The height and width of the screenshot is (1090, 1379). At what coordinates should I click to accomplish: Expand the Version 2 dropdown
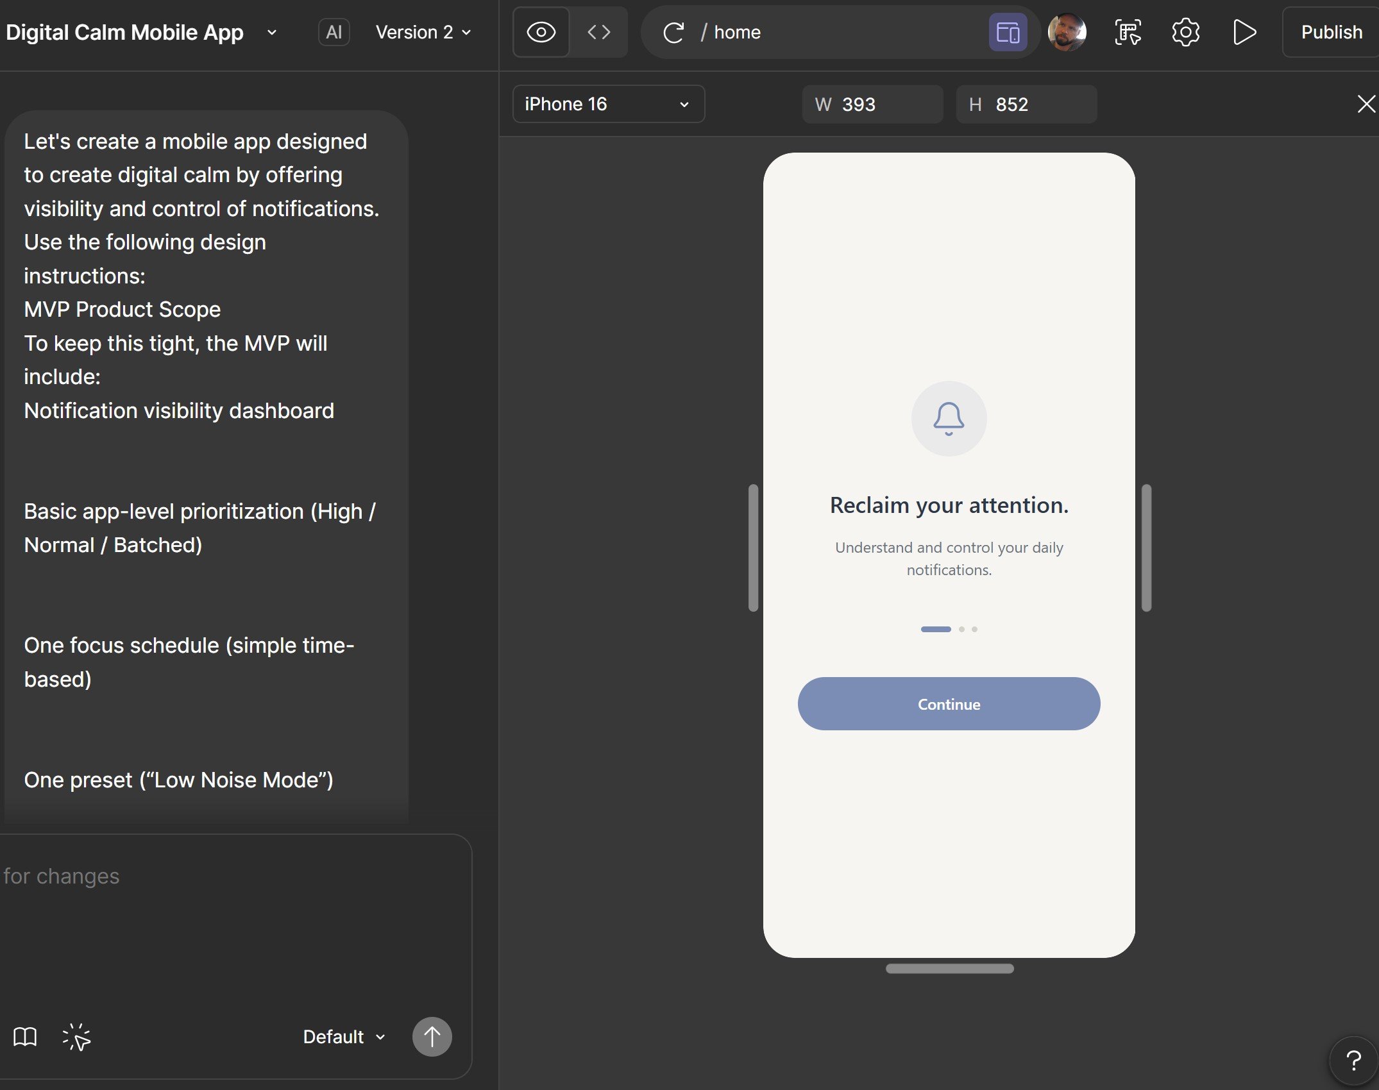coord(423,32)
